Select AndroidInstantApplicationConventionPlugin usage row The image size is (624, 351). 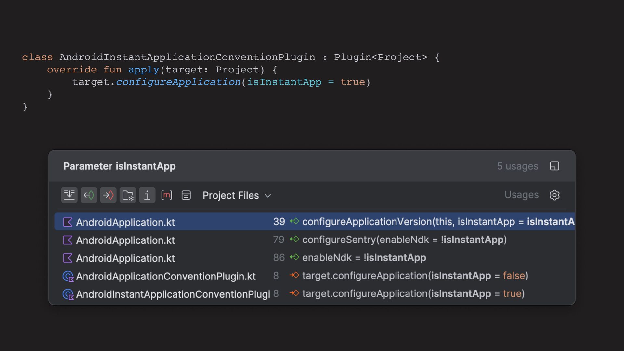(315, 294)
